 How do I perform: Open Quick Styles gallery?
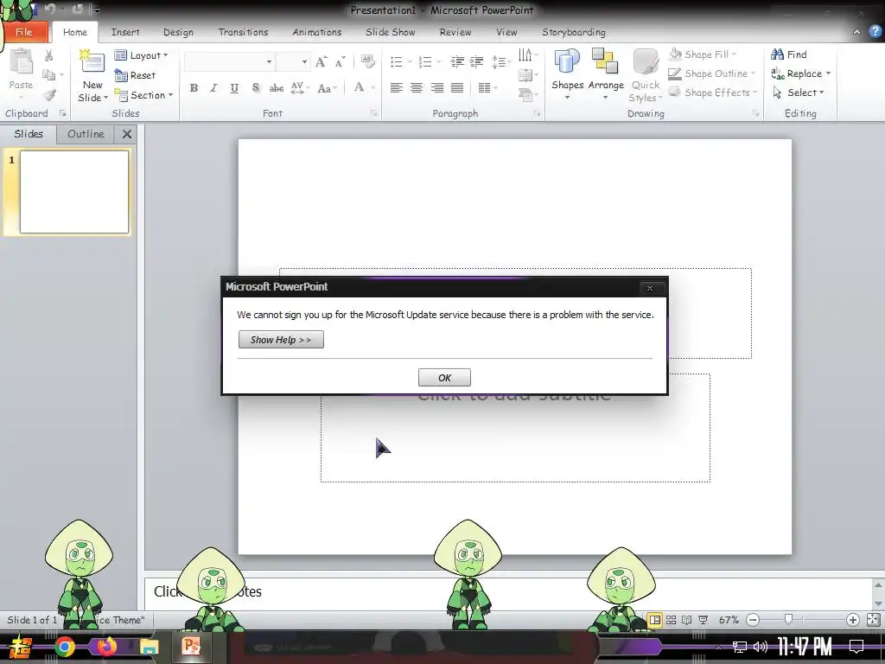[x=645, y=76]
